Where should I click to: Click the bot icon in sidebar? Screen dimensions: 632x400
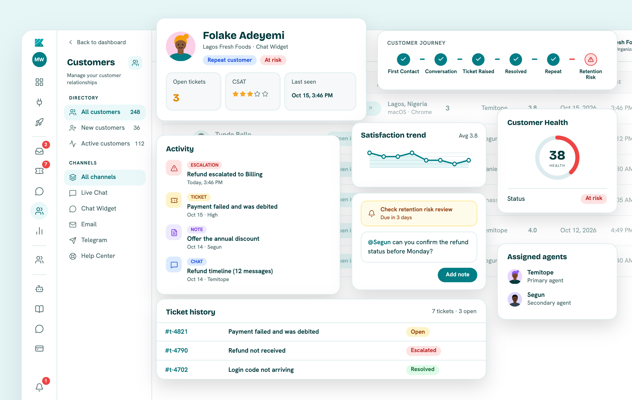coord(39,289)
